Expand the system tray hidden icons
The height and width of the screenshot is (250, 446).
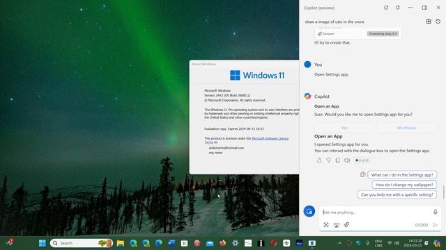pyautogui.click(x=339, y=243)
